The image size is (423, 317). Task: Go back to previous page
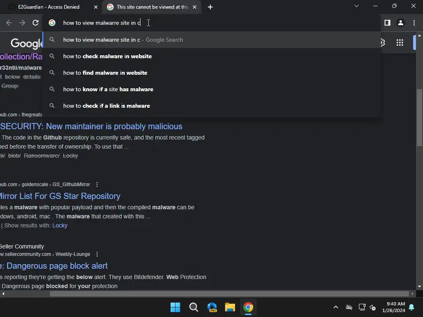9,23
